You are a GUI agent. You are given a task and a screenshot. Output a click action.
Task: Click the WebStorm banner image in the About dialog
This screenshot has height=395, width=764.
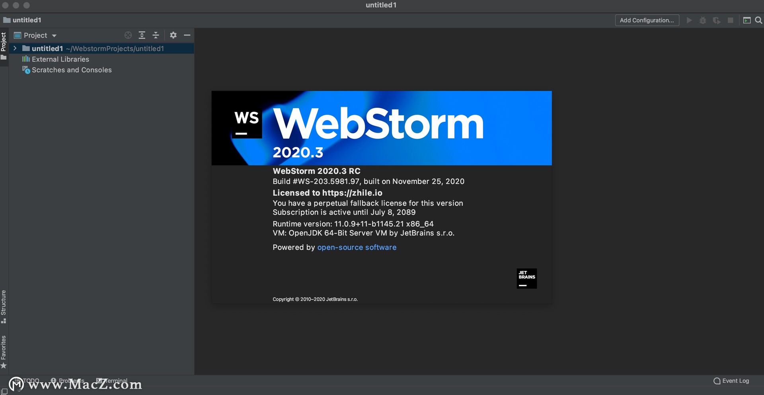coord(382,128)
